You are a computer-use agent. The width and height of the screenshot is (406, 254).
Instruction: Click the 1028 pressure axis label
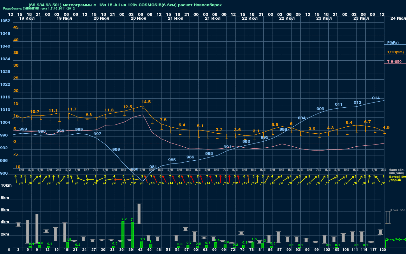click(x=5, y=72)
